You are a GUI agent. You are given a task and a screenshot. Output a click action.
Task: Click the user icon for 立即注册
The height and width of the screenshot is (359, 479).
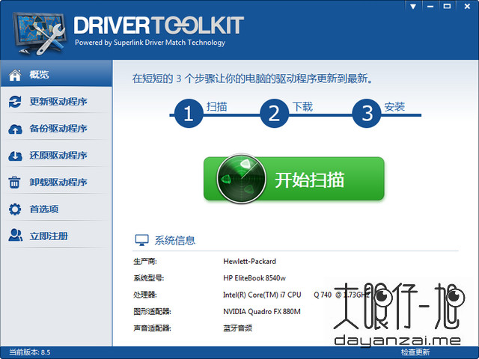click(x=15, y=235)
